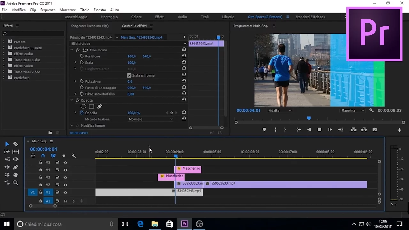
Task: Open the Sequenza menu
Action: click(x=48, y=10)
